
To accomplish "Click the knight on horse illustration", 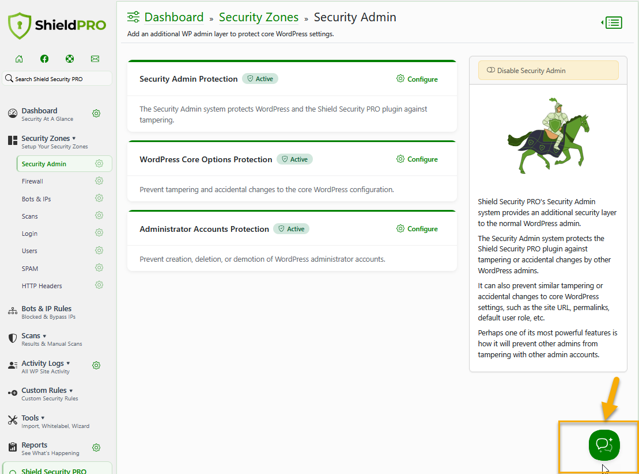I will click(x=549, y=136).
